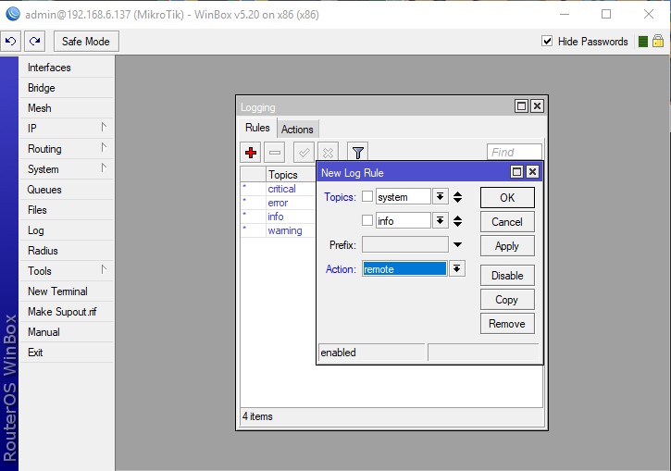This screenshot has width=671, height=471.
Task: Click the checkmark enable icon in Logging toolbar
Action: coord(304,153)
